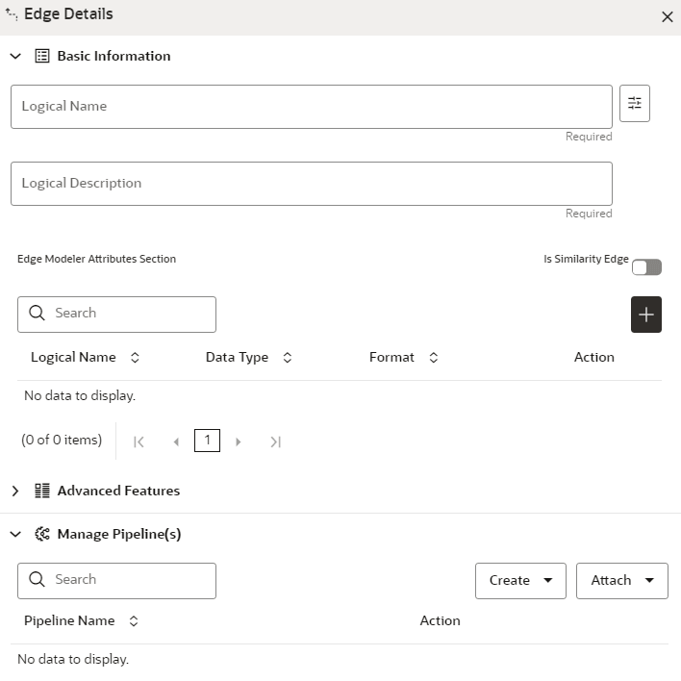Viewport: 681px width, 681px height.
Task: Close the Edge Details panel
Action: [x=667, y=16]
